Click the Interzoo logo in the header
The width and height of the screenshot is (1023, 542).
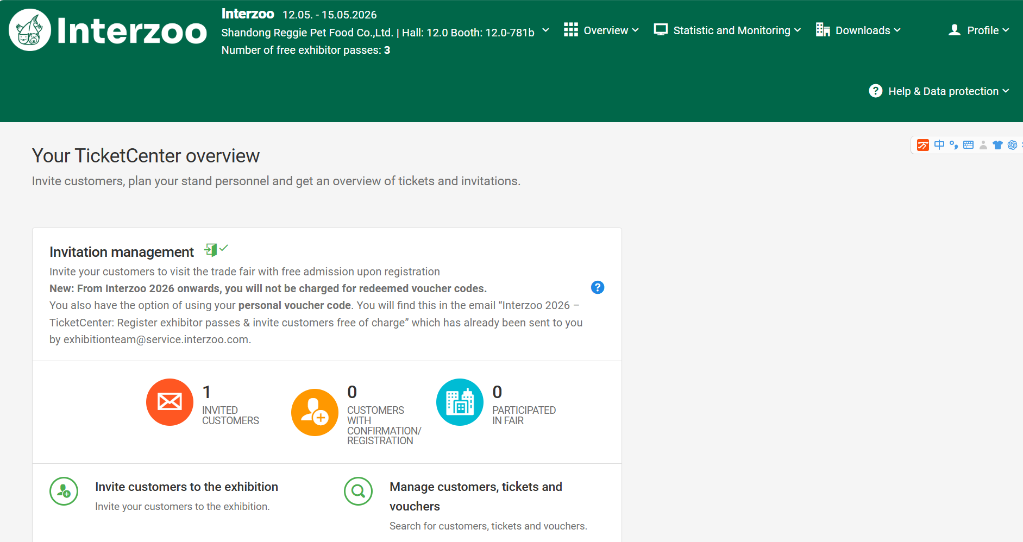(x=108, y=30)
